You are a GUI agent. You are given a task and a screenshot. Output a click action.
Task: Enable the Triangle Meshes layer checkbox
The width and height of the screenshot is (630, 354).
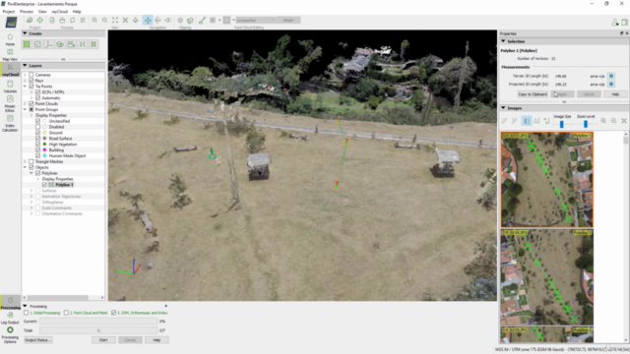(x=31, y=161)
